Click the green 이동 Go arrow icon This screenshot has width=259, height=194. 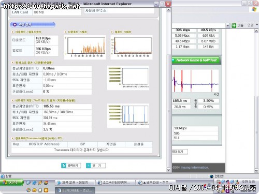point(234,25)
